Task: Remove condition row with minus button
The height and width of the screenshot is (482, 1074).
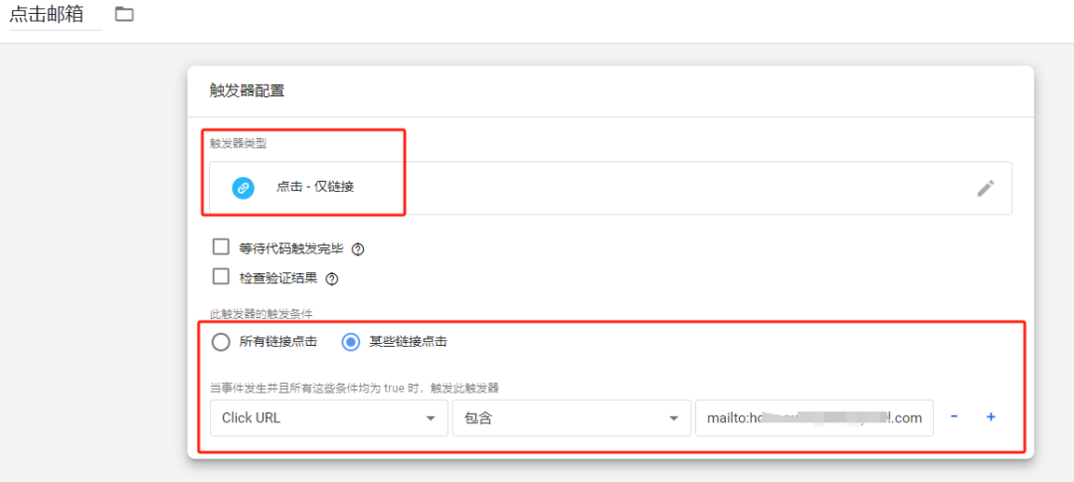Action: (954, 417)
